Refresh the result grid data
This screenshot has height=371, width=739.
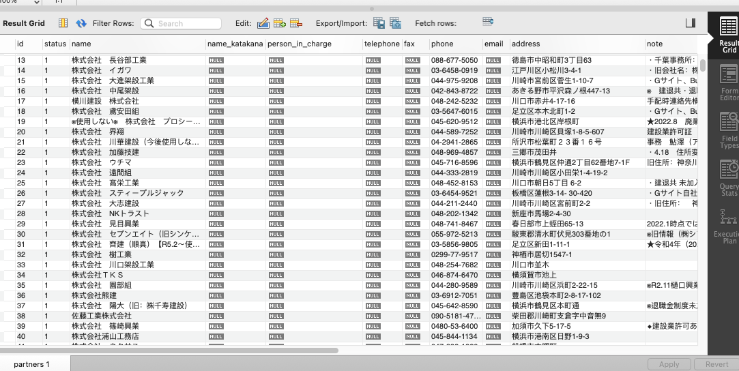tap(81, 23)
